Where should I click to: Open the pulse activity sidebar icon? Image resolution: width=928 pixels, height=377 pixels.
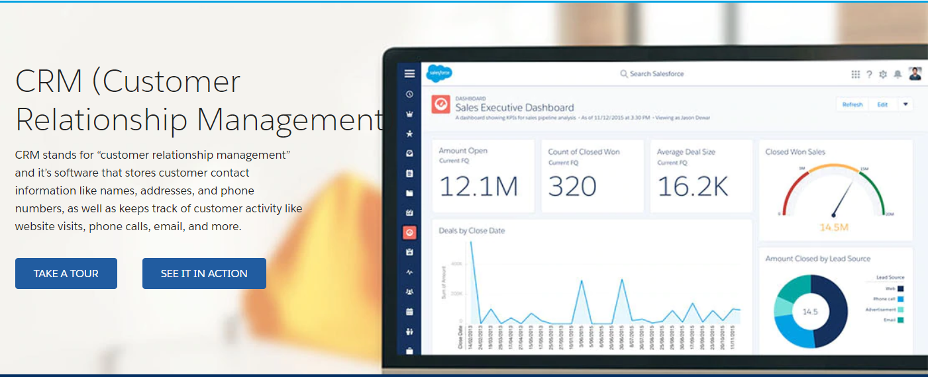click(409, 272)
